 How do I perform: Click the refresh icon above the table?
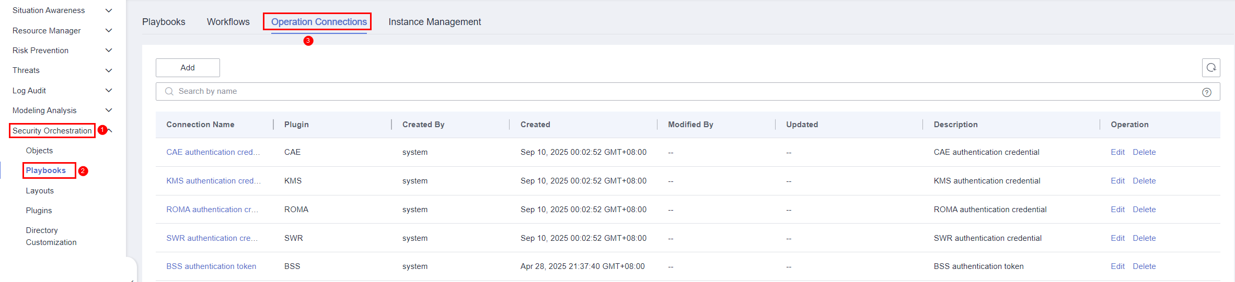(x=1211, y=68)
